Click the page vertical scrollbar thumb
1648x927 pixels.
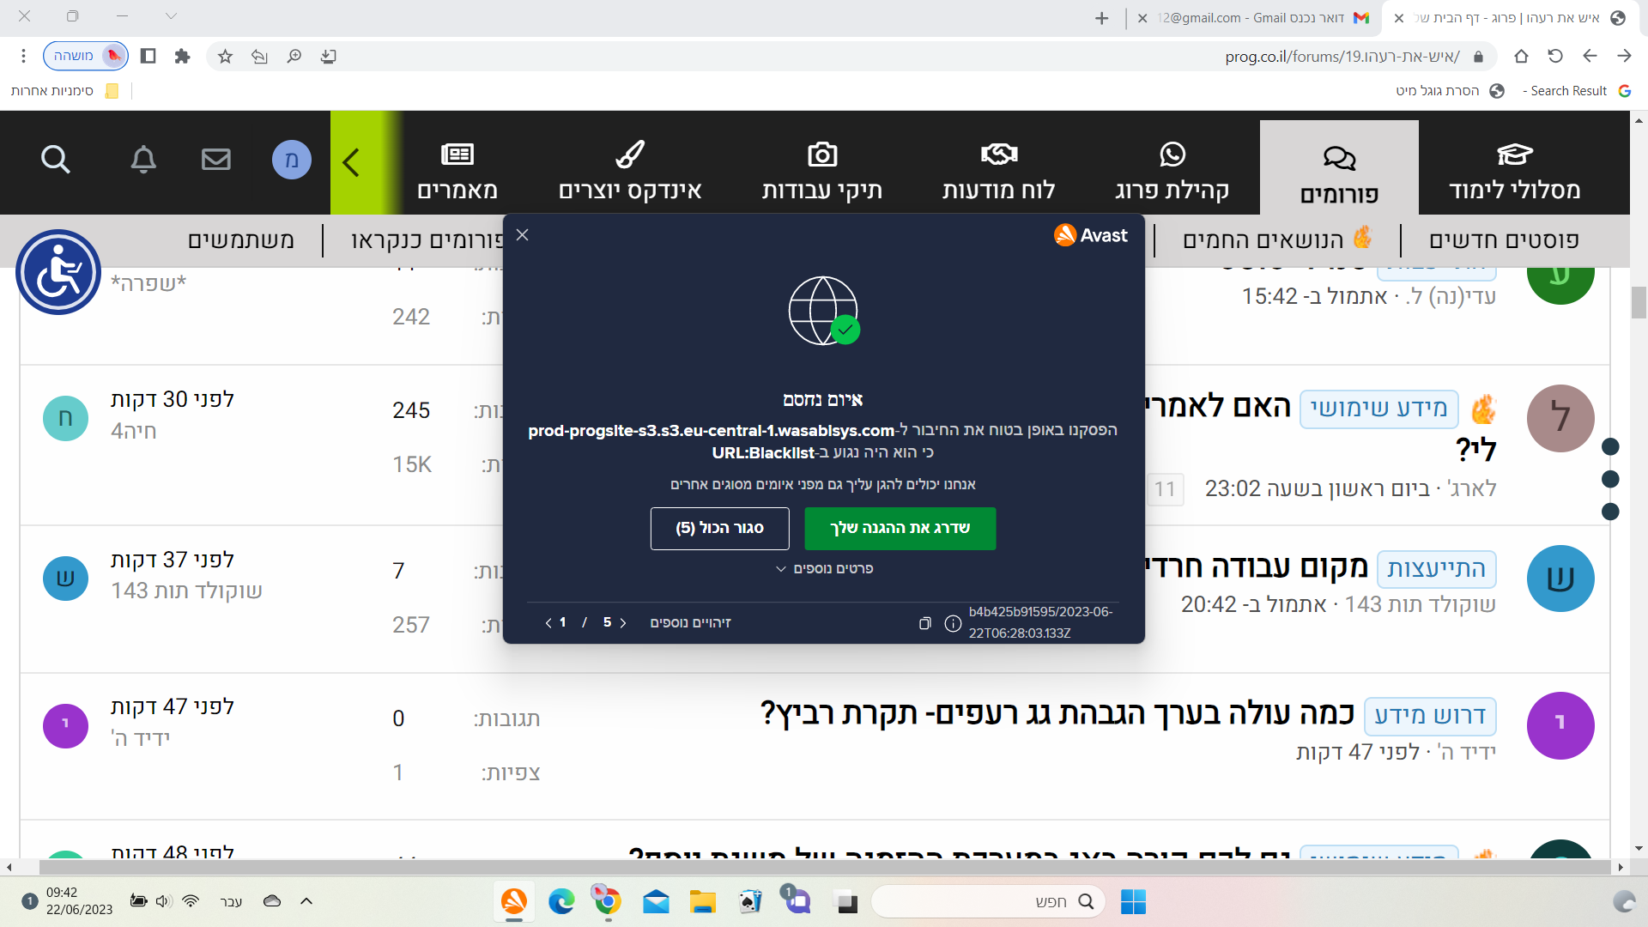pyautogui.click(x=1639, y=302)
